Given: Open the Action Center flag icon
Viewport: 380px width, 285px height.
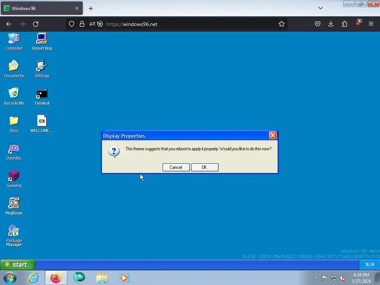Looking at the screenshot, I should click(x=324, y=278).
